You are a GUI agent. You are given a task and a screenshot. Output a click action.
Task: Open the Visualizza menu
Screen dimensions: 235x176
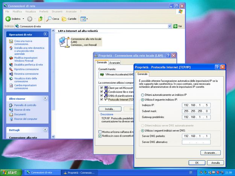point(30,12)
